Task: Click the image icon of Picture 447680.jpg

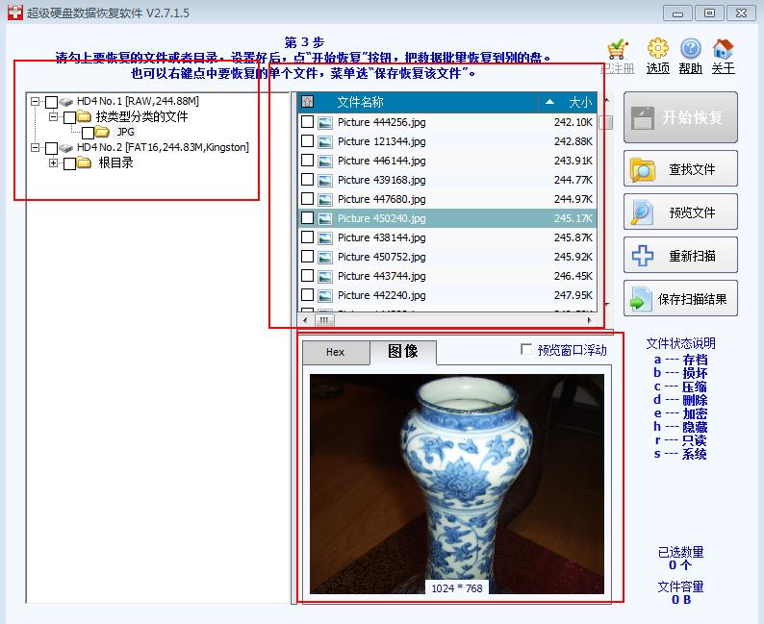Action: pos(325,200)
